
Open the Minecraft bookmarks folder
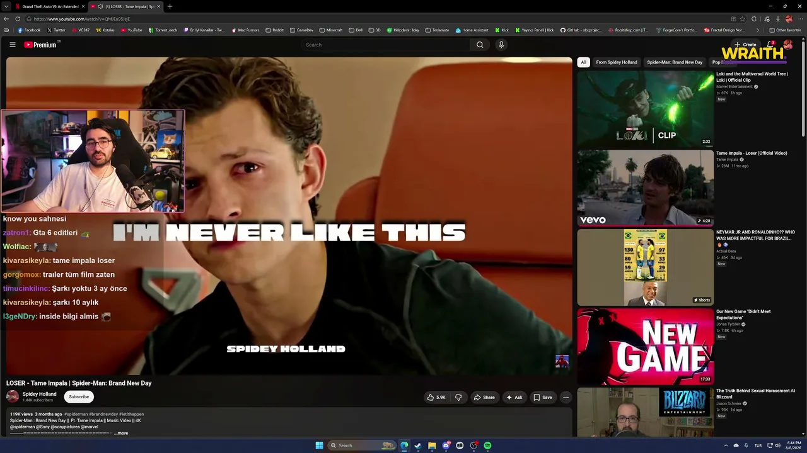pos(331,30)
